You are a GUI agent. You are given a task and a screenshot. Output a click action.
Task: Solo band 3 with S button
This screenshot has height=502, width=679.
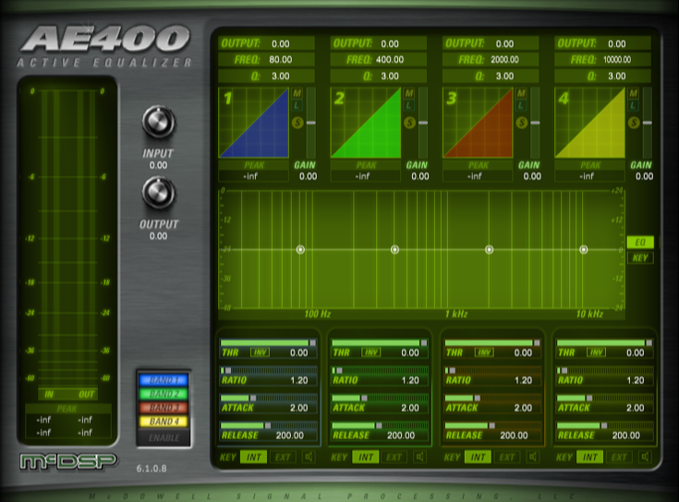(x=522, y=123)
